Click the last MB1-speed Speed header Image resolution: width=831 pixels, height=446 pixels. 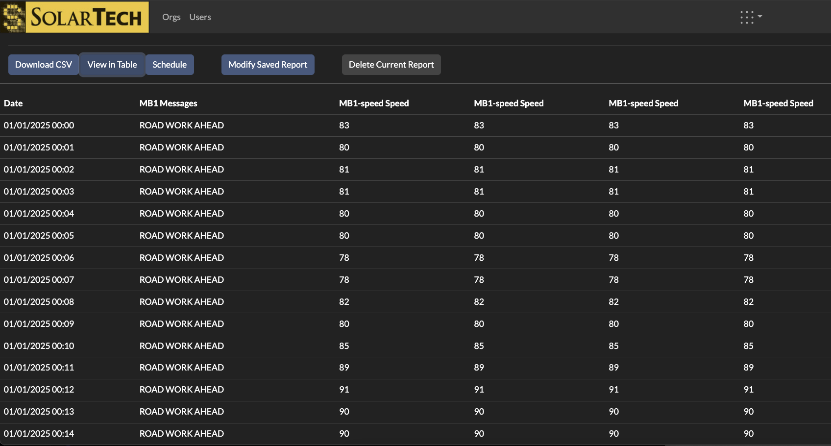pyautogui.click(x=779, y=103)
